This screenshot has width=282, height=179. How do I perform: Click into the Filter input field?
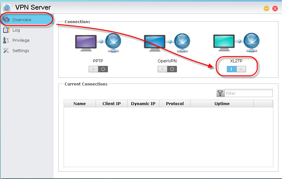point(248,93)
